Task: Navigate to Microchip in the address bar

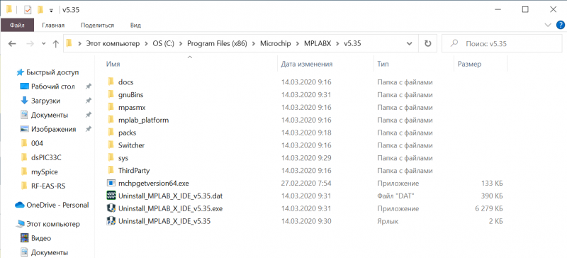Action: 276,44
